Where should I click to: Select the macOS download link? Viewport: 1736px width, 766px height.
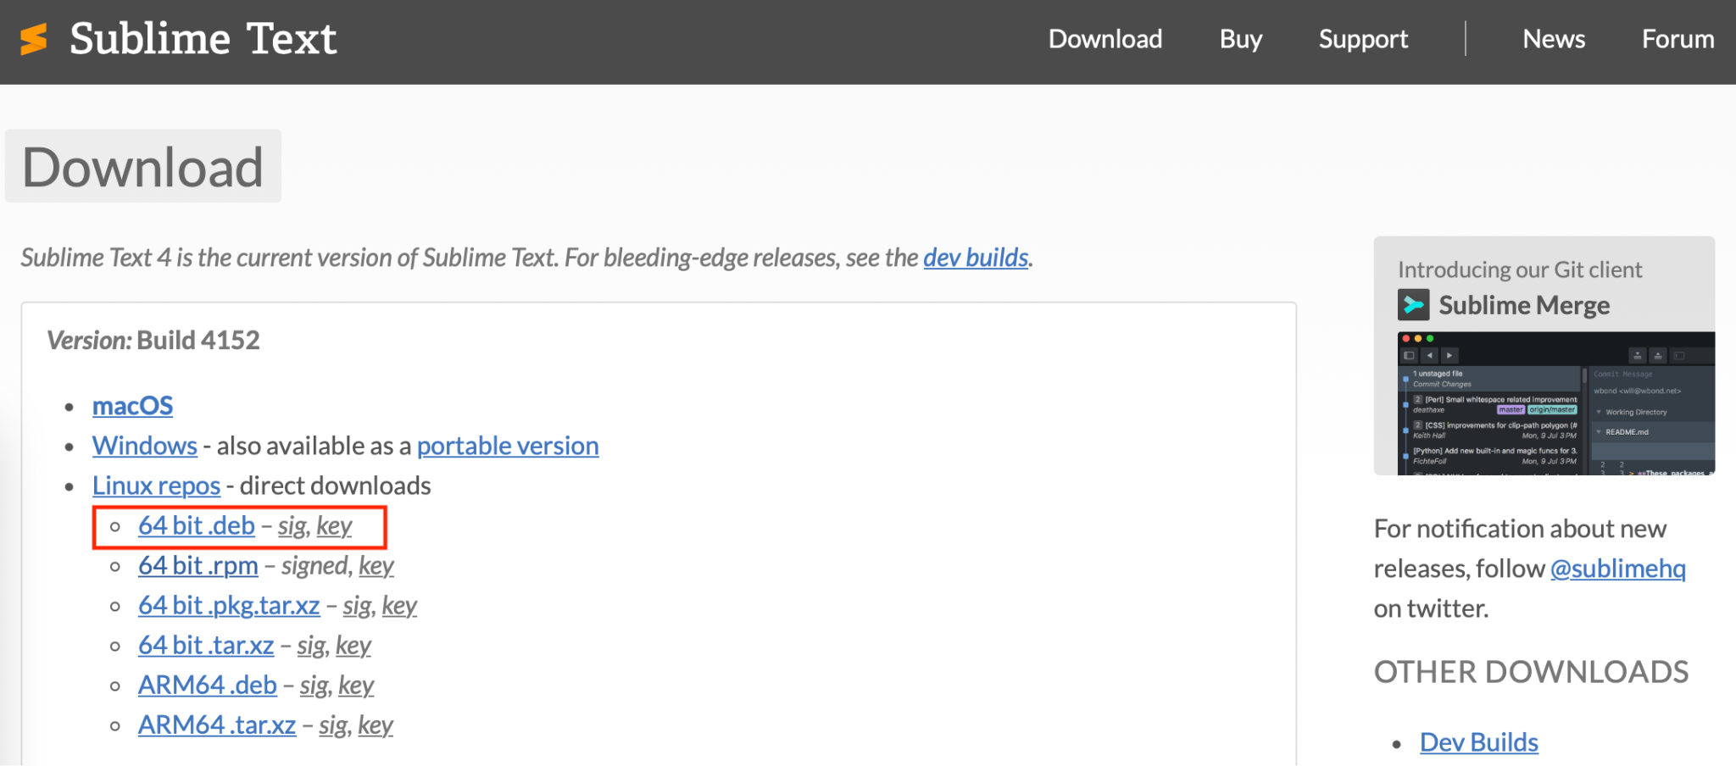coord(132,406)
